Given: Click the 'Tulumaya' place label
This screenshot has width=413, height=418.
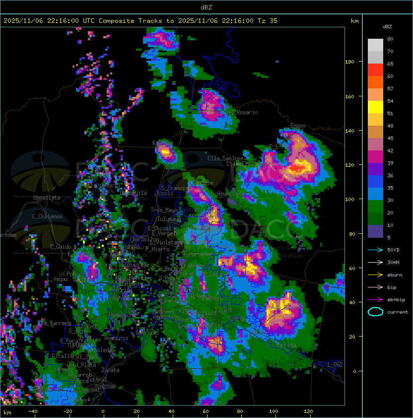Looking at the screenshot, I should [169, 219].
